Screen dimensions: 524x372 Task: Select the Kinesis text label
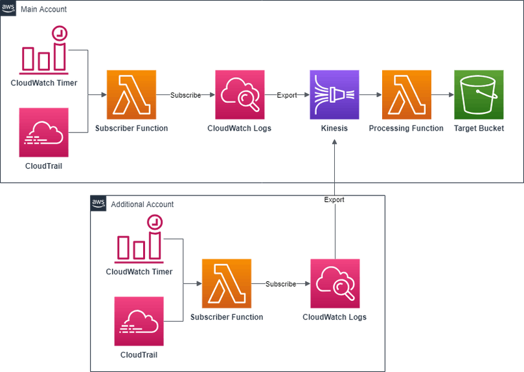click(335, 129)
